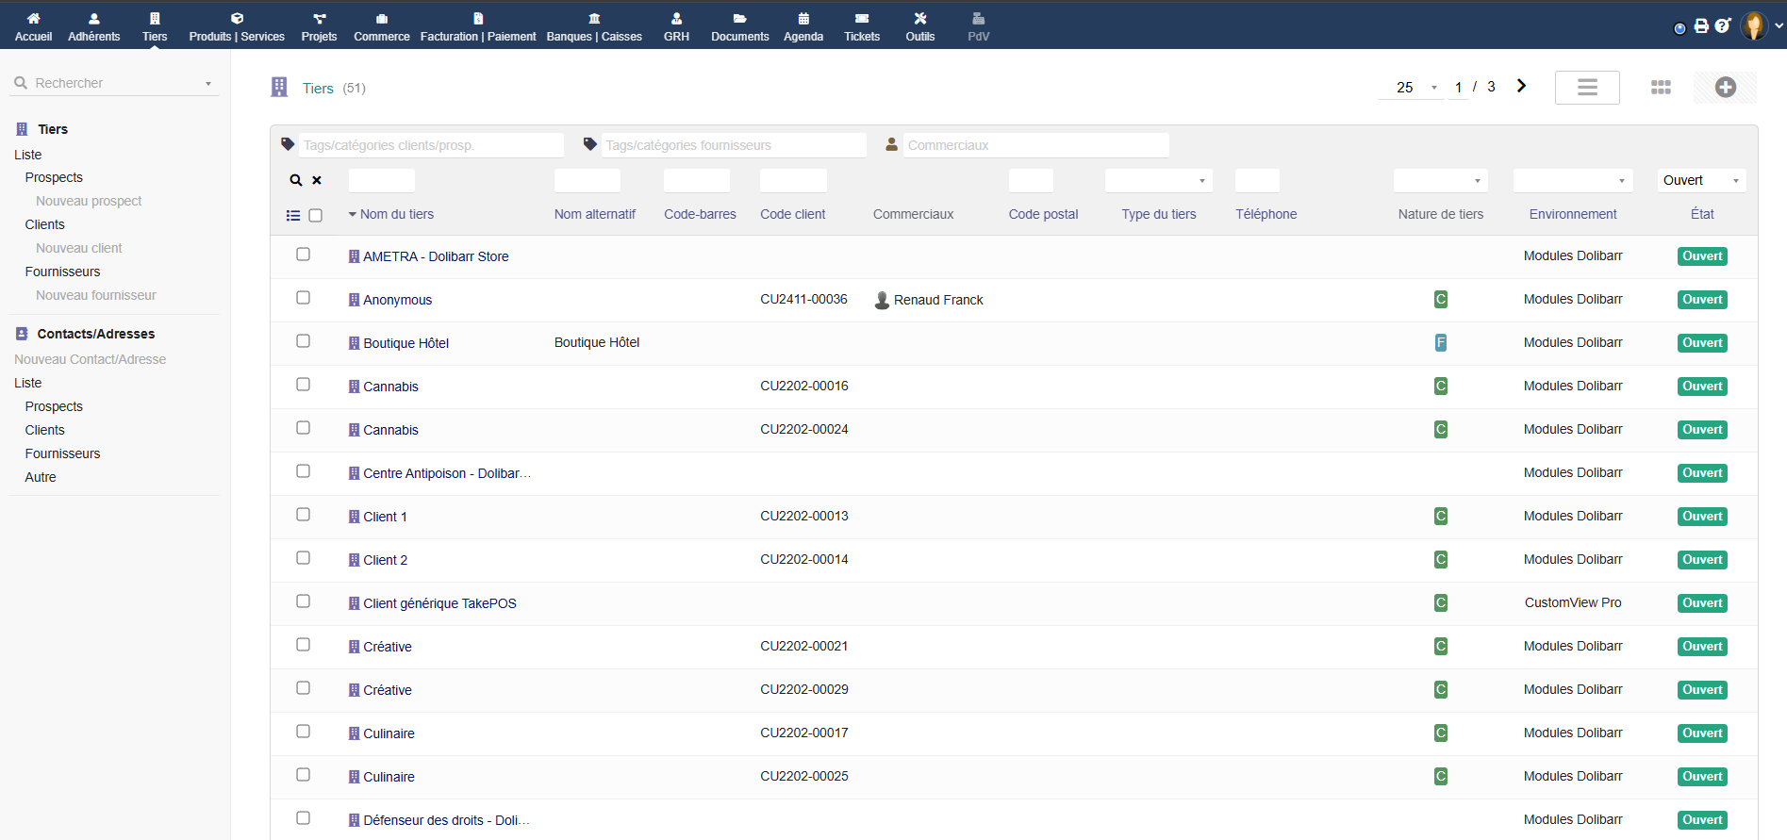This screenshot has height=840, width=1787.
Task: Go to next page with arrow icon
Action: coord(1521,86)
